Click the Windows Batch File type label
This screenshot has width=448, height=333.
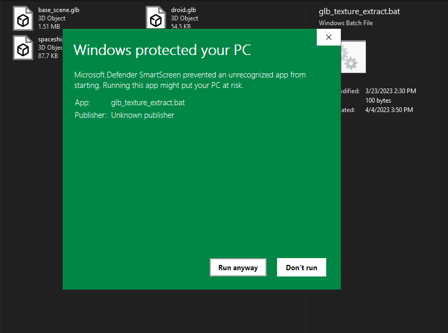click(x=346, y=23)
